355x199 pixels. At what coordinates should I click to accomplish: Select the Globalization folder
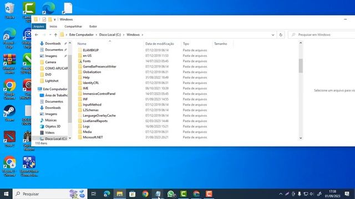[92, 72]
